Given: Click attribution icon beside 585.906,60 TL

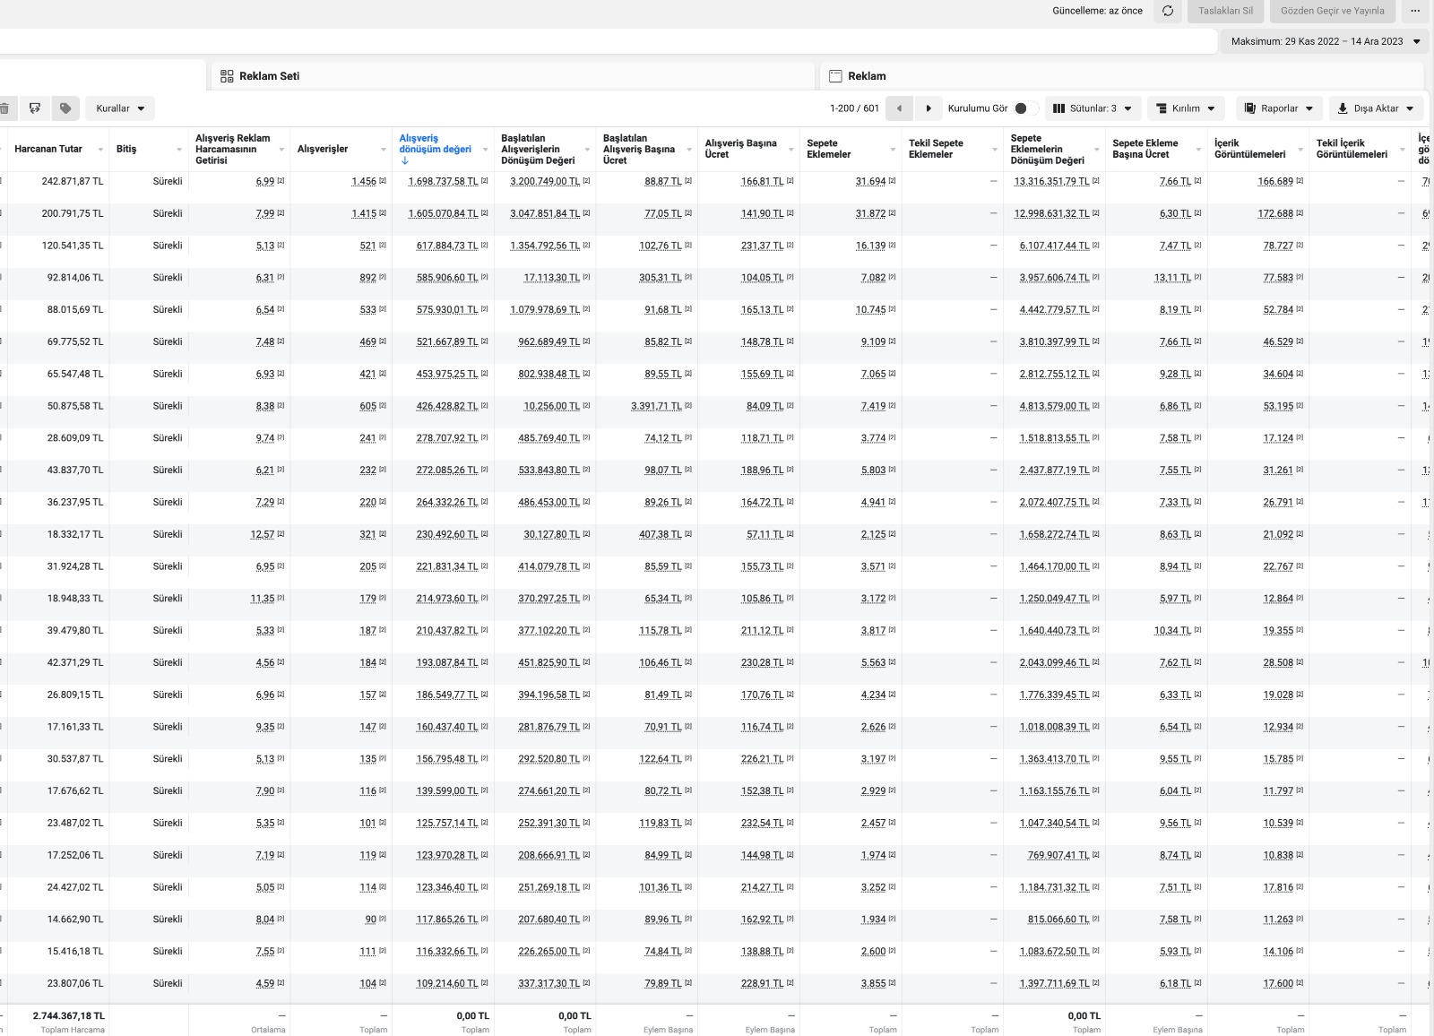Looking at the screenshot, I should [485, 278].
